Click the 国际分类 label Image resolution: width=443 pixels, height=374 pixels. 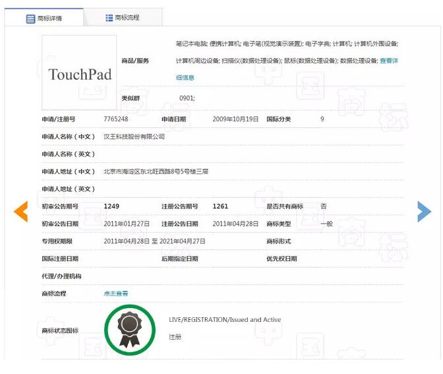pyautogui.click(x=279, y=119)
